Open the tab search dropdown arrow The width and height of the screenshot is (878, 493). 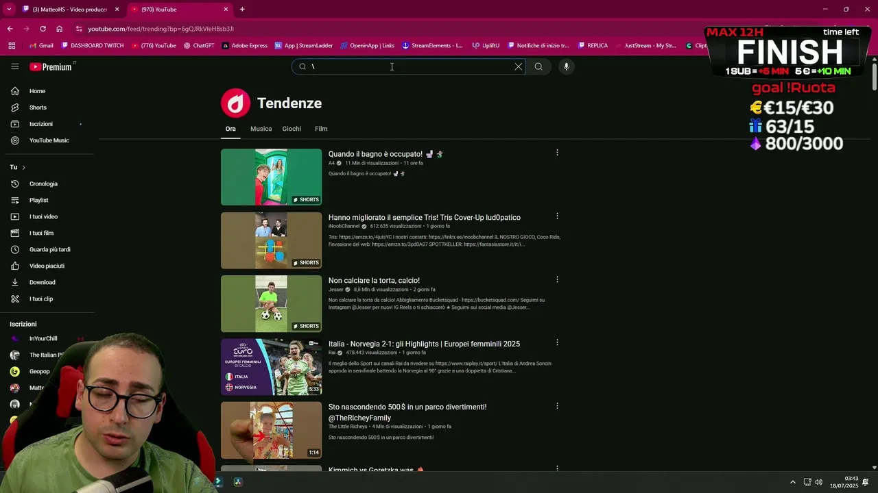[9, 10]
